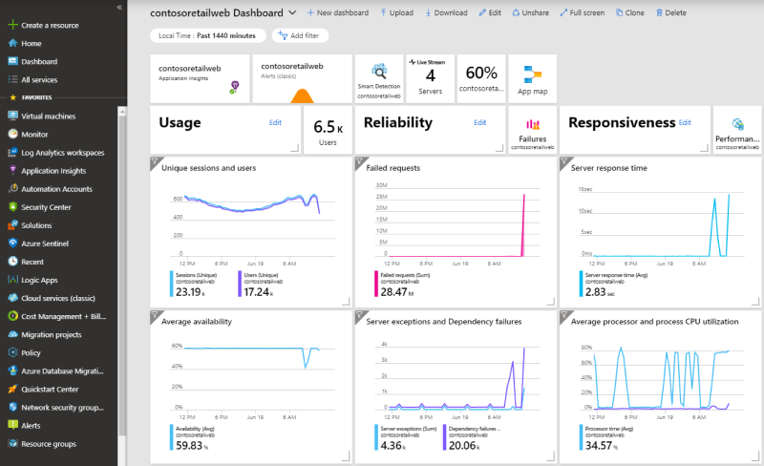Click Edit link on Responsiveness tile
Image resolution: width=764 pixels, height=466 pixels.
tap(685, 122)
